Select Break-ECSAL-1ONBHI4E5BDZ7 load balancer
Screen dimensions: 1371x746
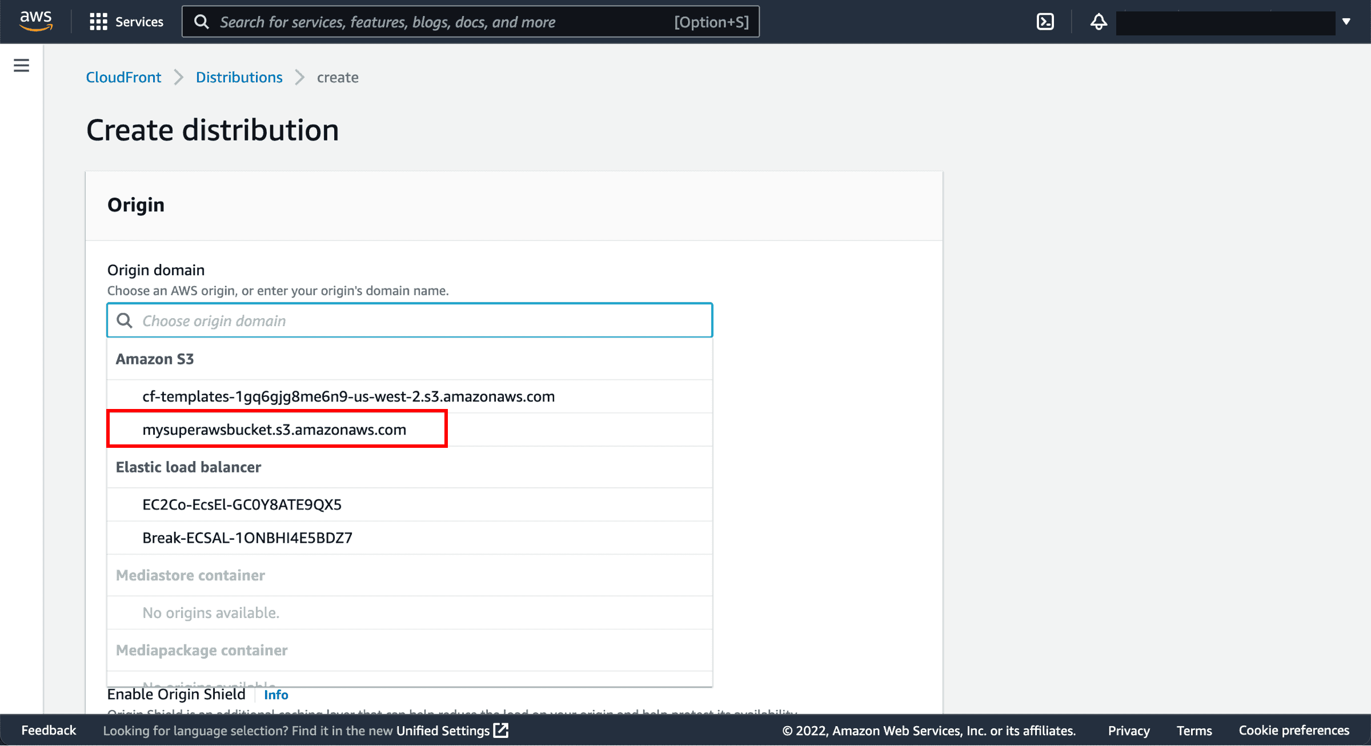tap(410, 538)
